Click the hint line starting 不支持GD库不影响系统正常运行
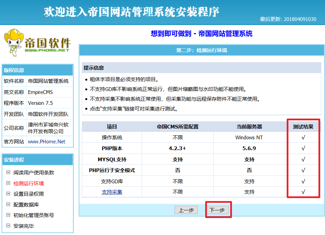The width and height of the screenshot is (325, 235). (168, 89)
